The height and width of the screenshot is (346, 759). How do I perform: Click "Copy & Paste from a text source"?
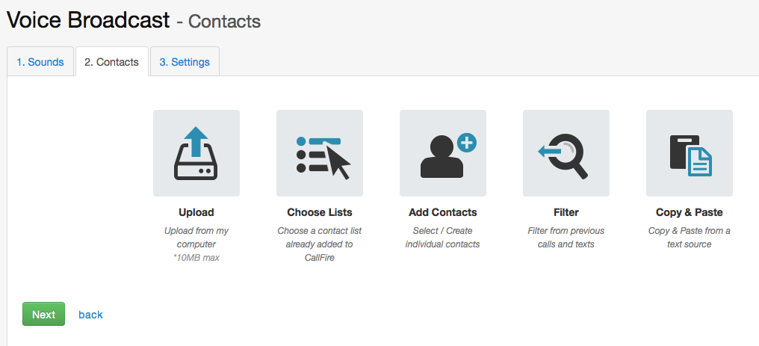click(x=689, y=238)
